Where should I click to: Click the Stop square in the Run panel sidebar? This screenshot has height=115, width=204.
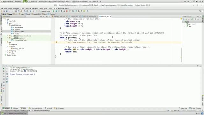pos(4,71)
